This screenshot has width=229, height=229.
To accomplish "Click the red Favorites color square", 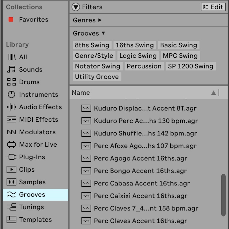I will click(x=11, y=20).
